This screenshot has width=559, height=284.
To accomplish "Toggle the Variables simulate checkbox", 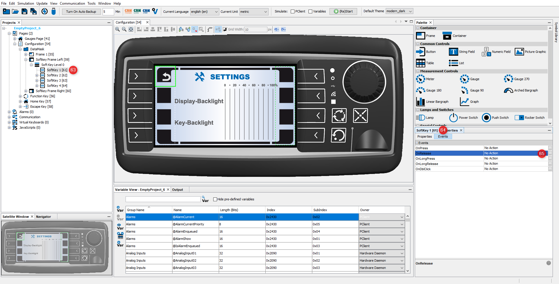I will pos(310,11).
